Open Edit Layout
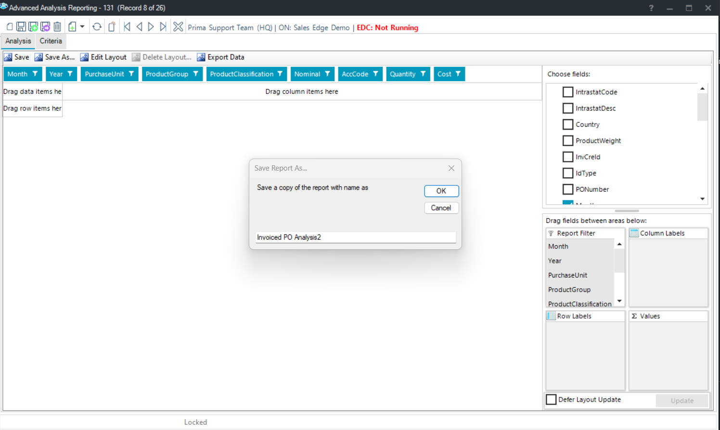Viewport: 720px width, 430px height. (103, 57)
